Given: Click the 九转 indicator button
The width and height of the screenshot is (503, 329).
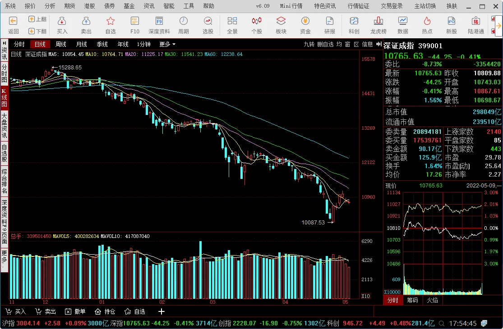Looking at the screenshot, I should click(x=309, y=44).
